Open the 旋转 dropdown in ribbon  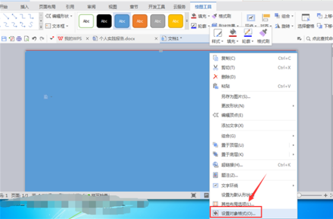coord(284,26)
